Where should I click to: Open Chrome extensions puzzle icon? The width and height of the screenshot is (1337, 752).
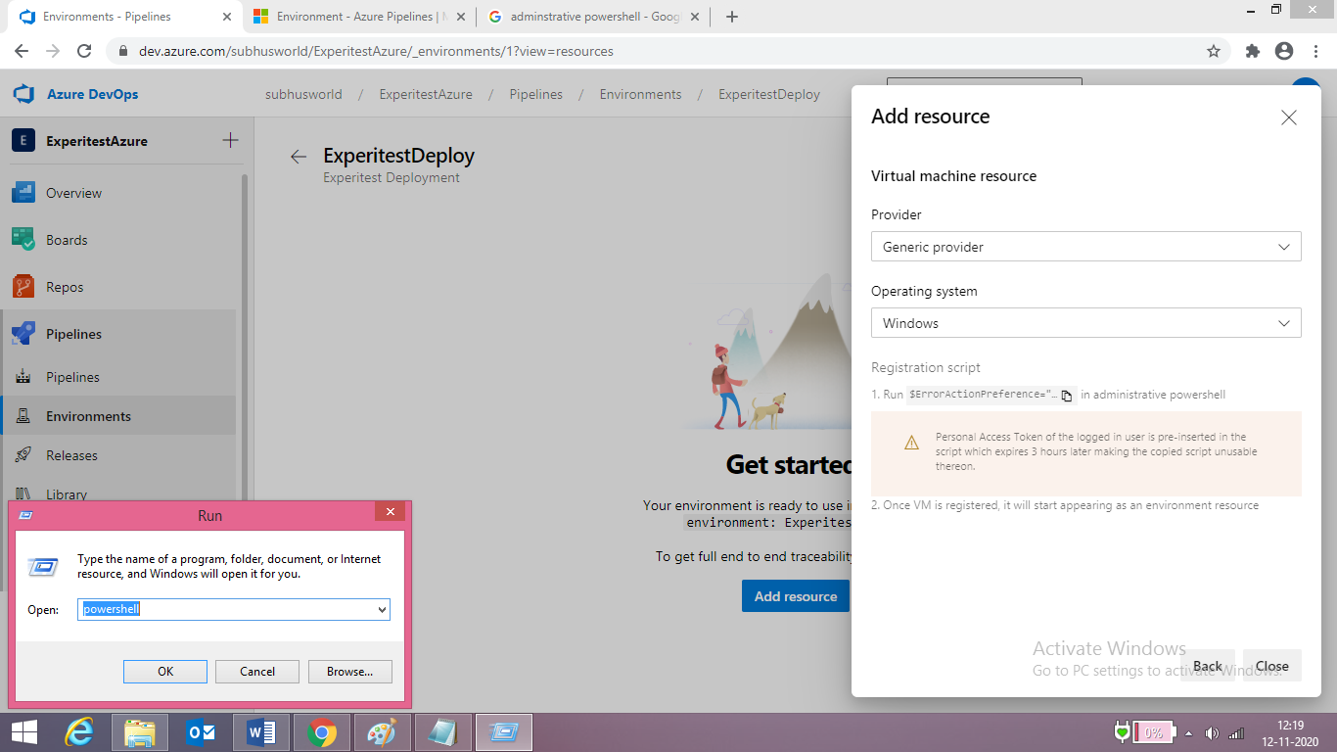pyautogui.click(x=1253, y=51)
